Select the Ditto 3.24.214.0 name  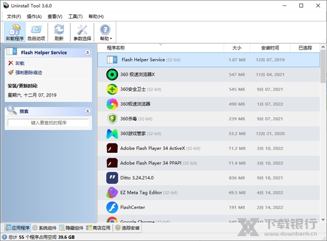tap(137, 178)
